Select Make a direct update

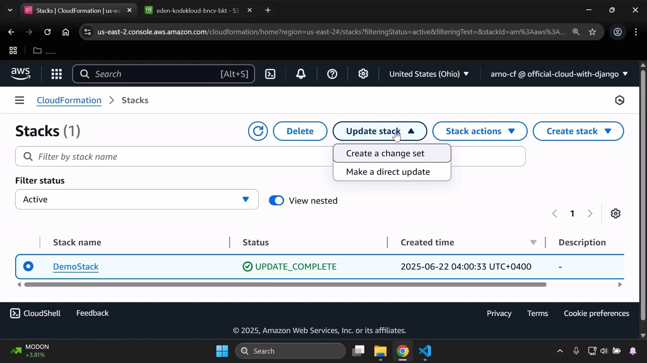coord(388,171)
